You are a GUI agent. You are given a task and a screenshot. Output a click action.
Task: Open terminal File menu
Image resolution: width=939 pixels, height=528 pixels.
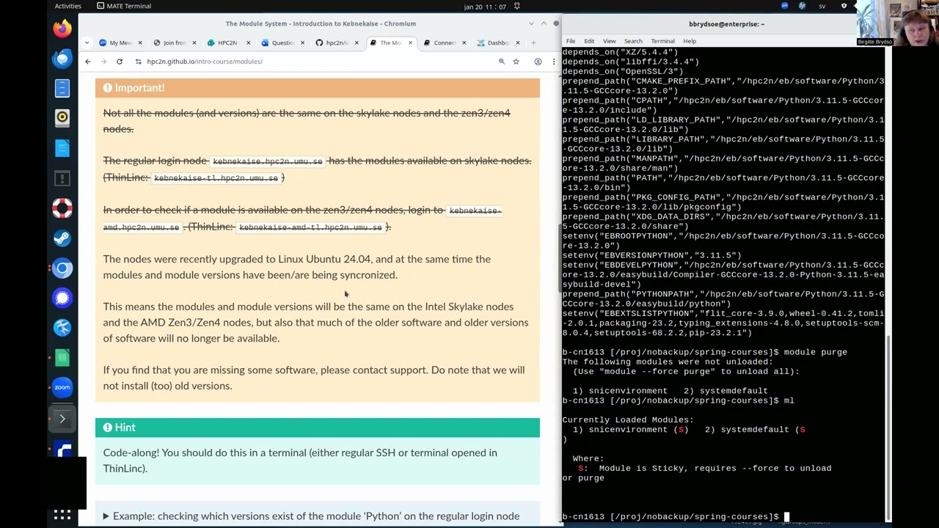click(570, 41)
